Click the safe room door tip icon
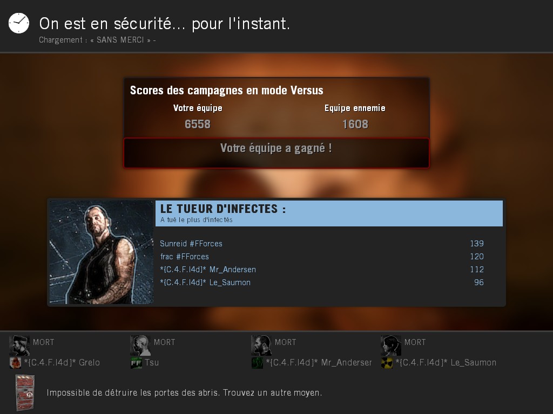This screenshot has width=553, height=414. (25, 393)
